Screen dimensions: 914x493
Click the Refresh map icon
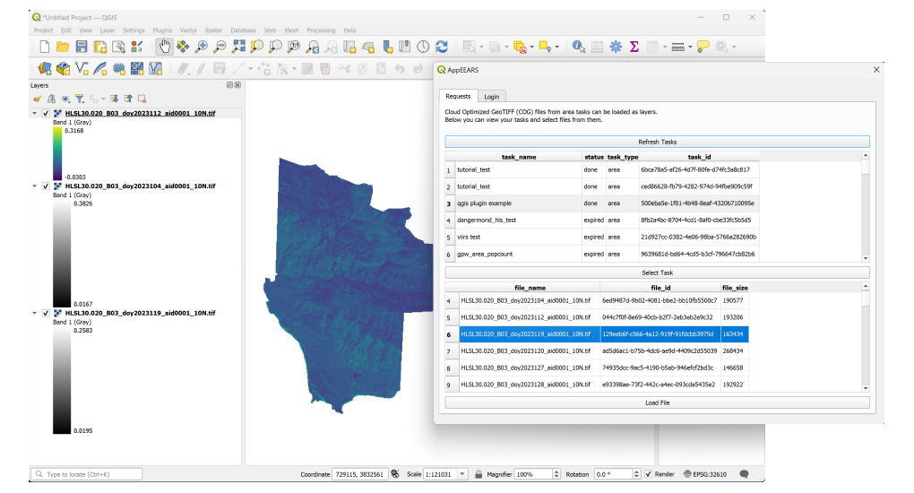pyautogui.click(x=442, y=47)
